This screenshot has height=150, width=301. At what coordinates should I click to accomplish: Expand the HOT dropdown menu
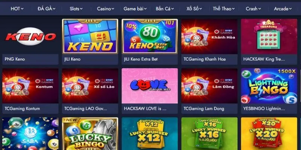click(x=17, y=9)
